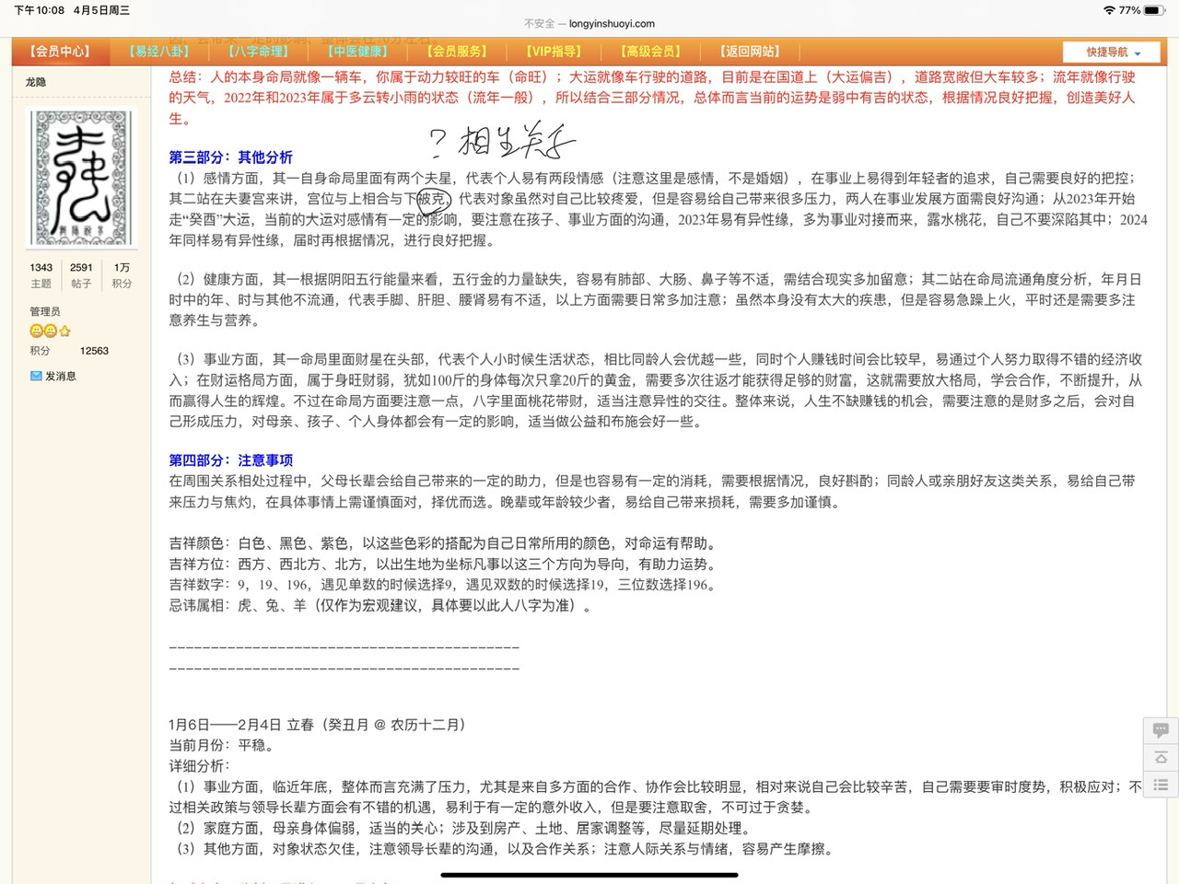Go to the VIP指导 nav tab

[554, 52]
